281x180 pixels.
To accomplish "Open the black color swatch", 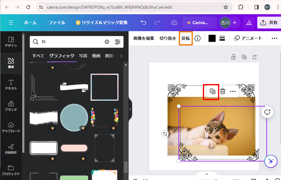I will pyautogui.click(x=212, y=38).
